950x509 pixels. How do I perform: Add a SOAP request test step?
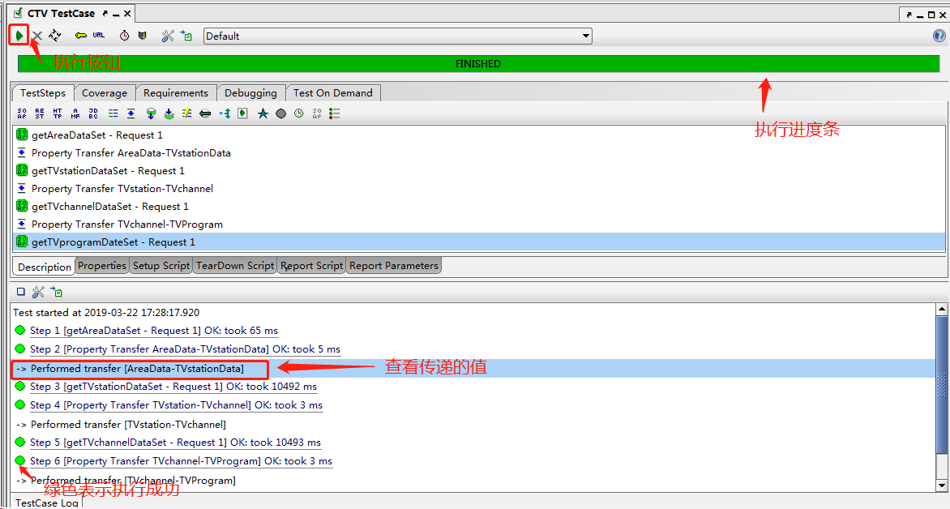pos(22,113)
